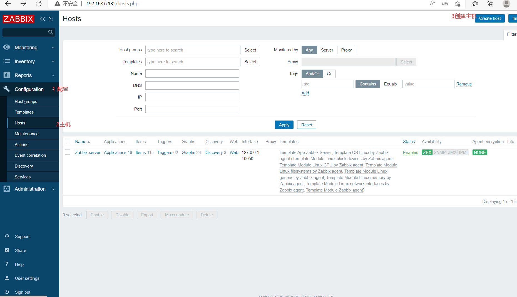Click the Add tag link
Image resolution: width=517 pixels, height=297 pixels.
(x=305, y=93)
